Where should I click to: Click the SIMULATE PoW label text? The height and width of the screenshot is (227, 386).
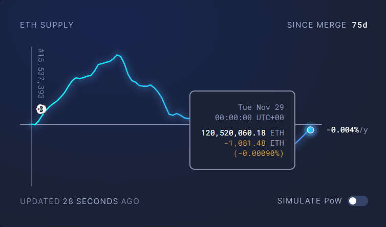click(309, 201)
